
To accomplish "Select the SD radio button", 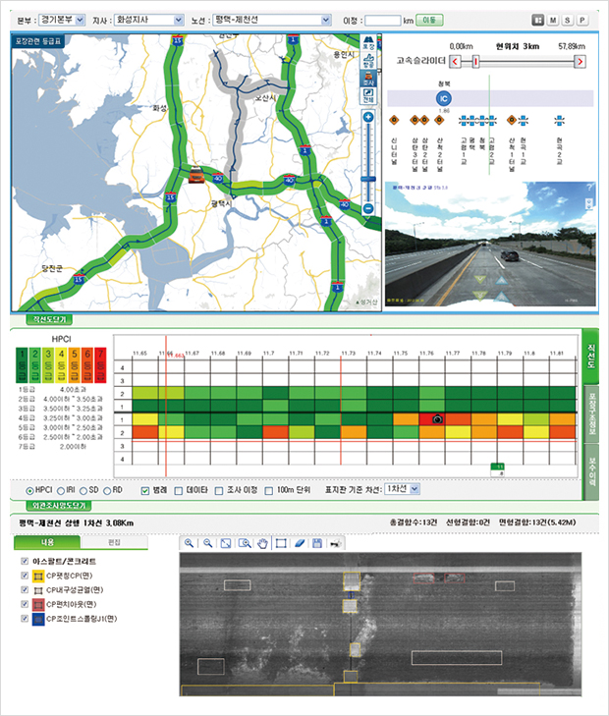I will [83, 491].
